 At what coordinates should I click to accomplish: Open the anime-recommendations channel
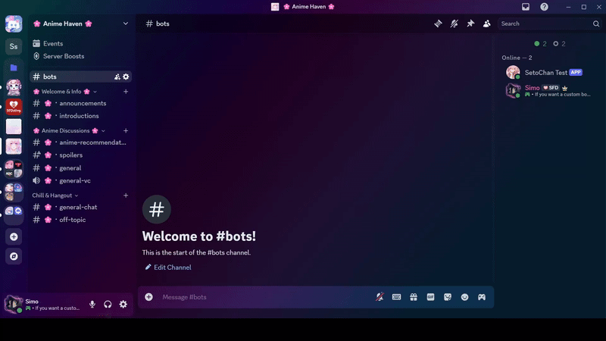(x=80, y=142)
